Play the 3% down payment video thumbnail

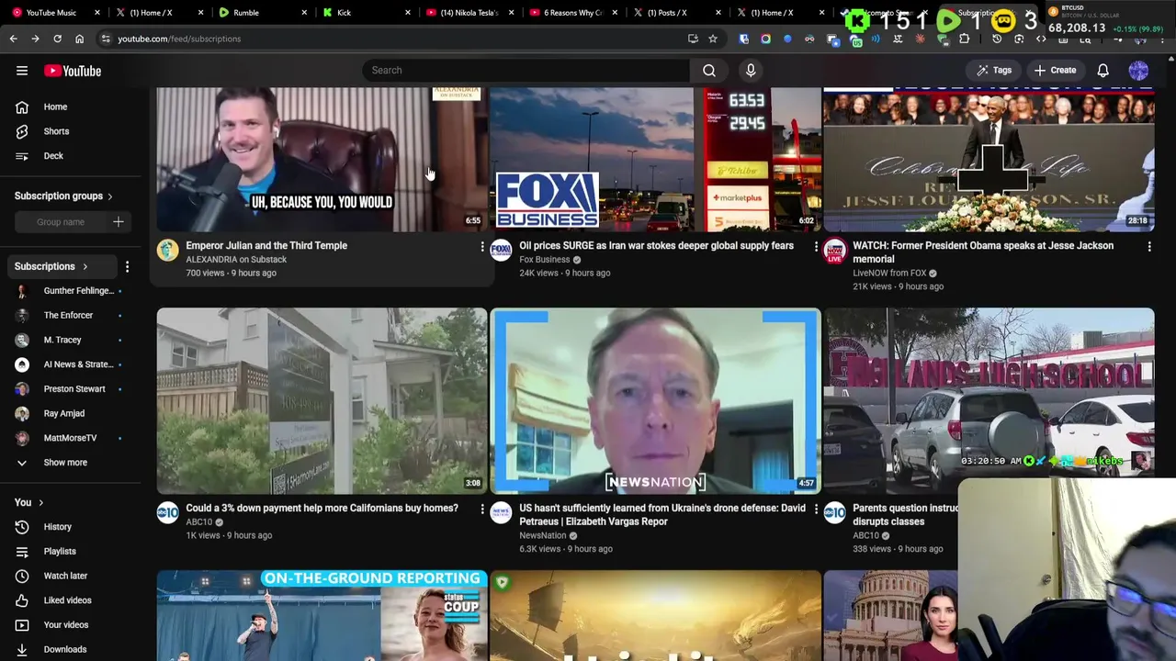pos(322,401)
